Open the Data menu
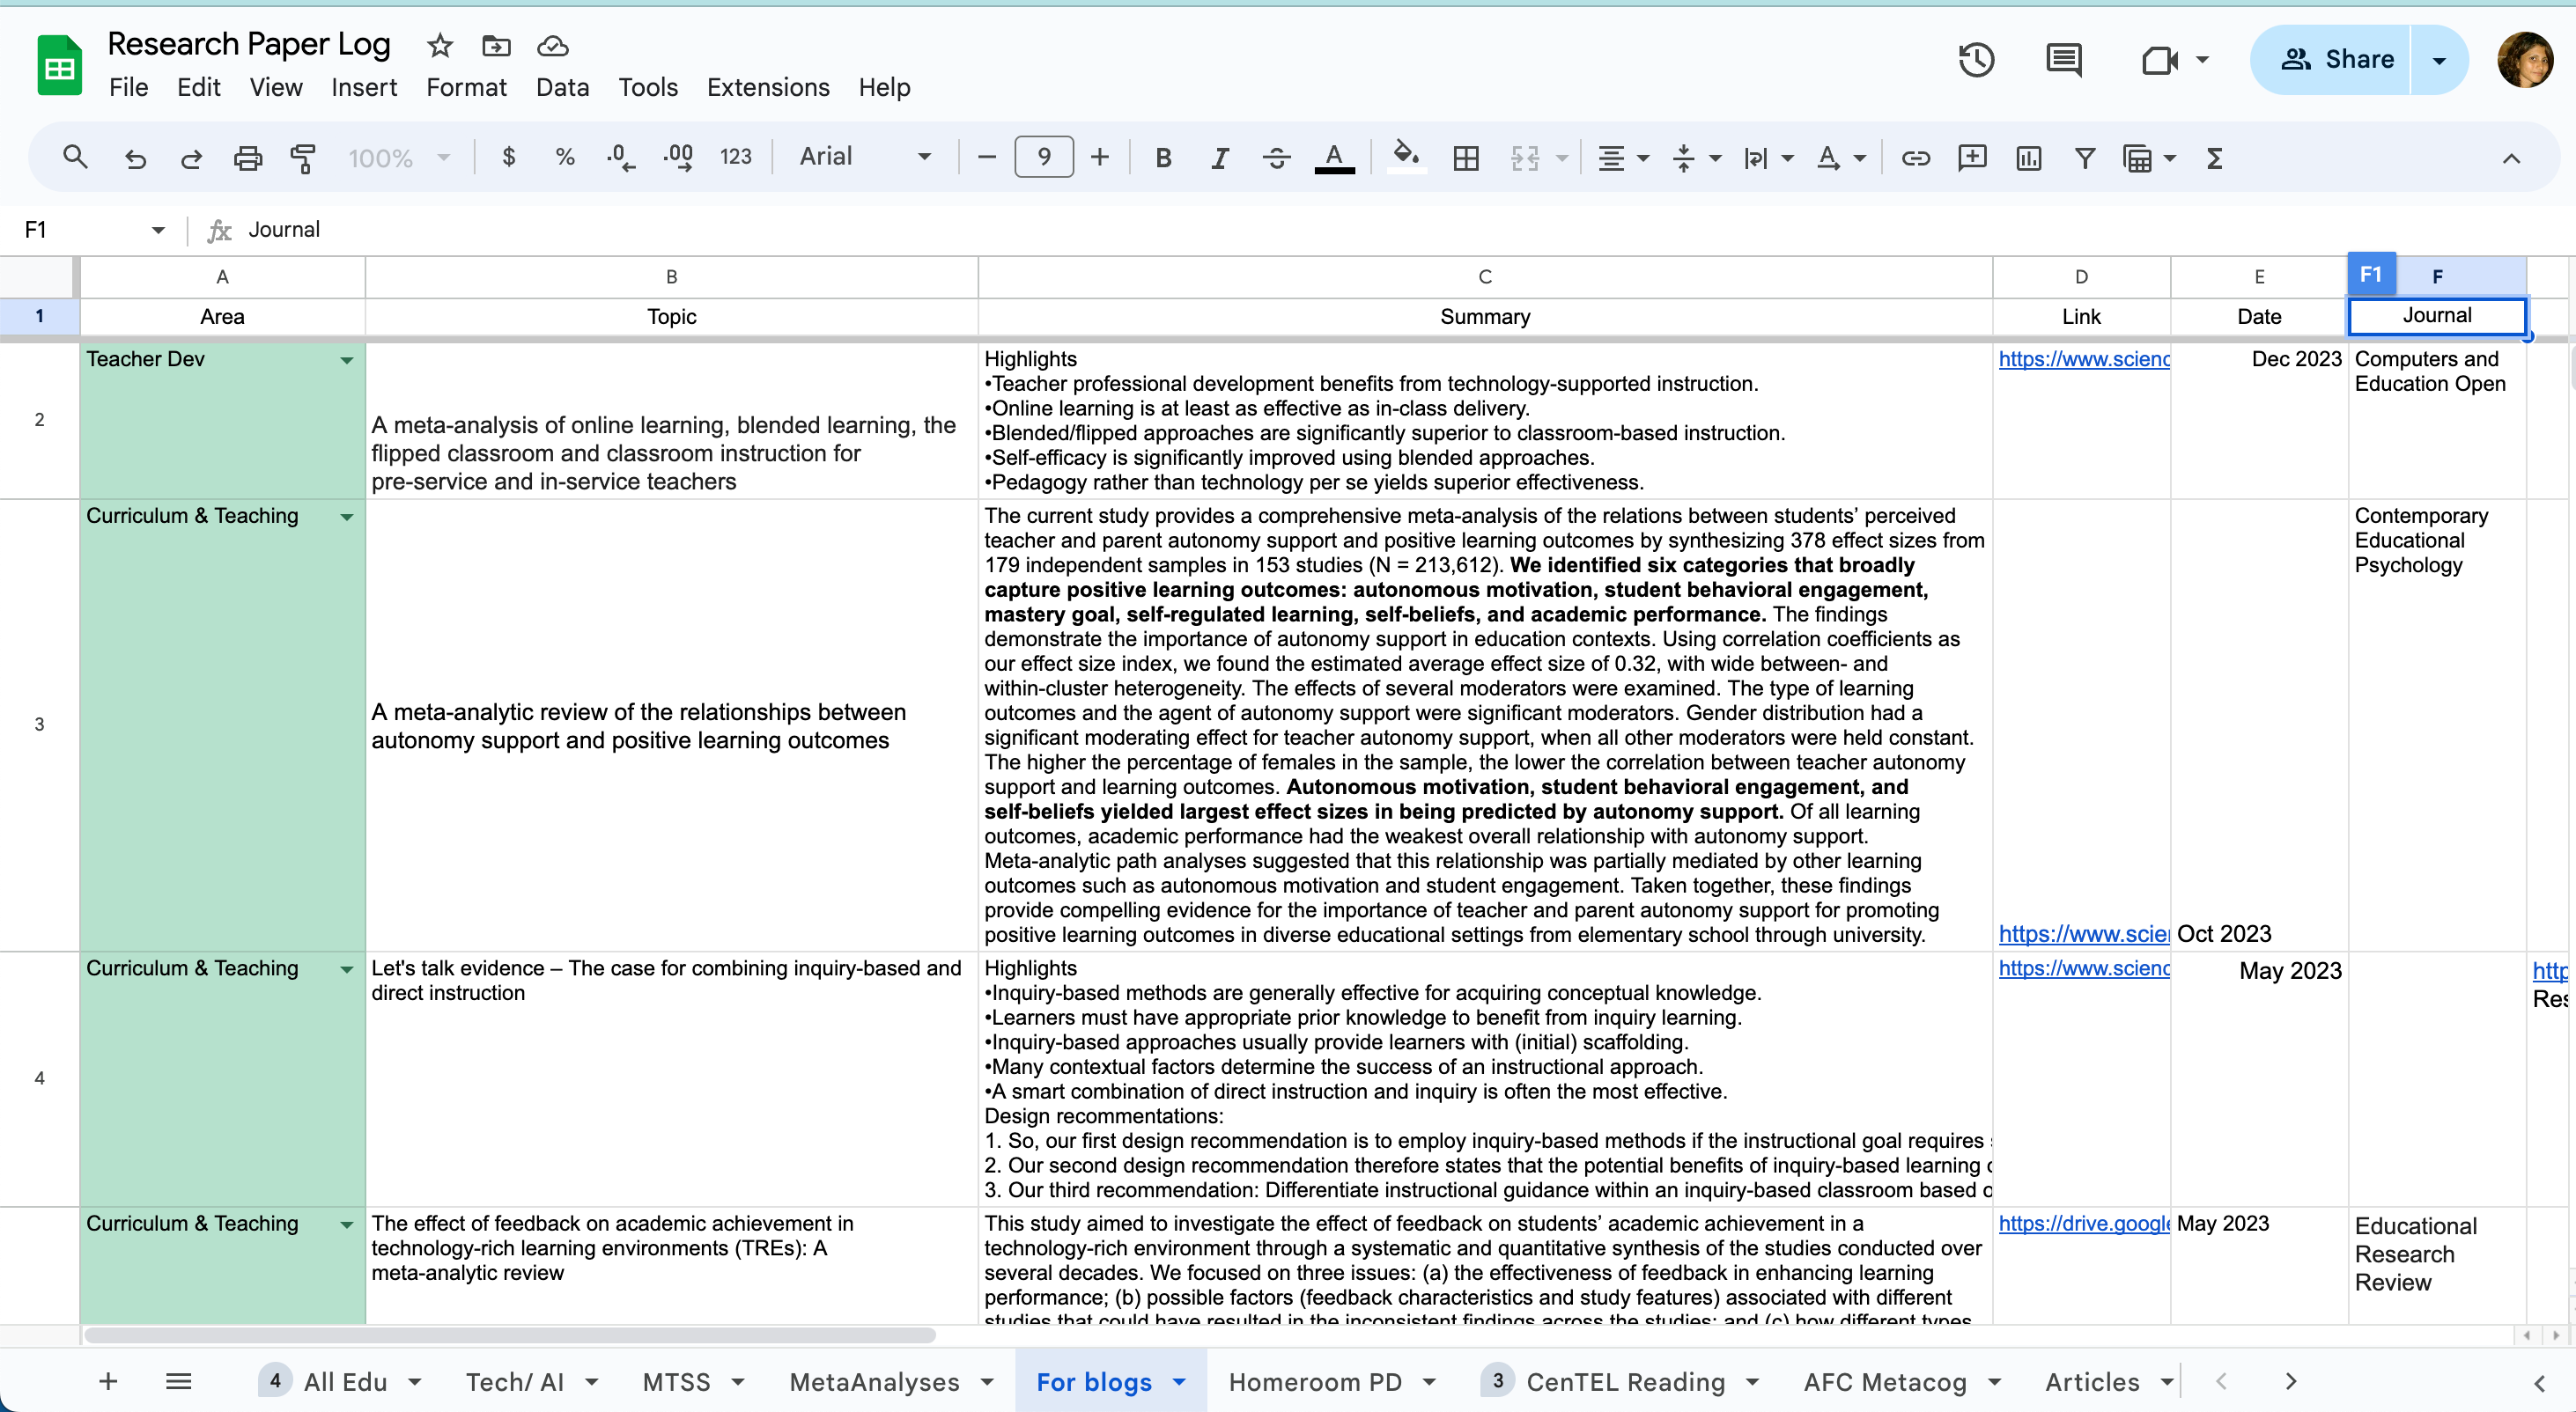2576x1412 pixels. [x=562, y=87]
